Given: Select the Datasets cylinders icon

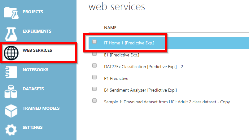Looking at the screenshot, I should 11,92.
